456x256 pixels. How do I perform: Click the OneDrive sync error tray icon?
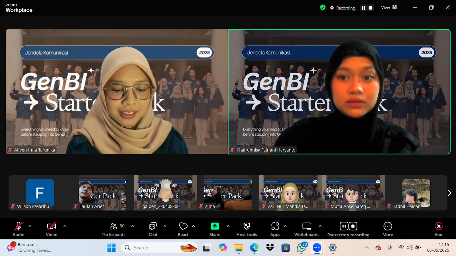click(x=378, y=248)
